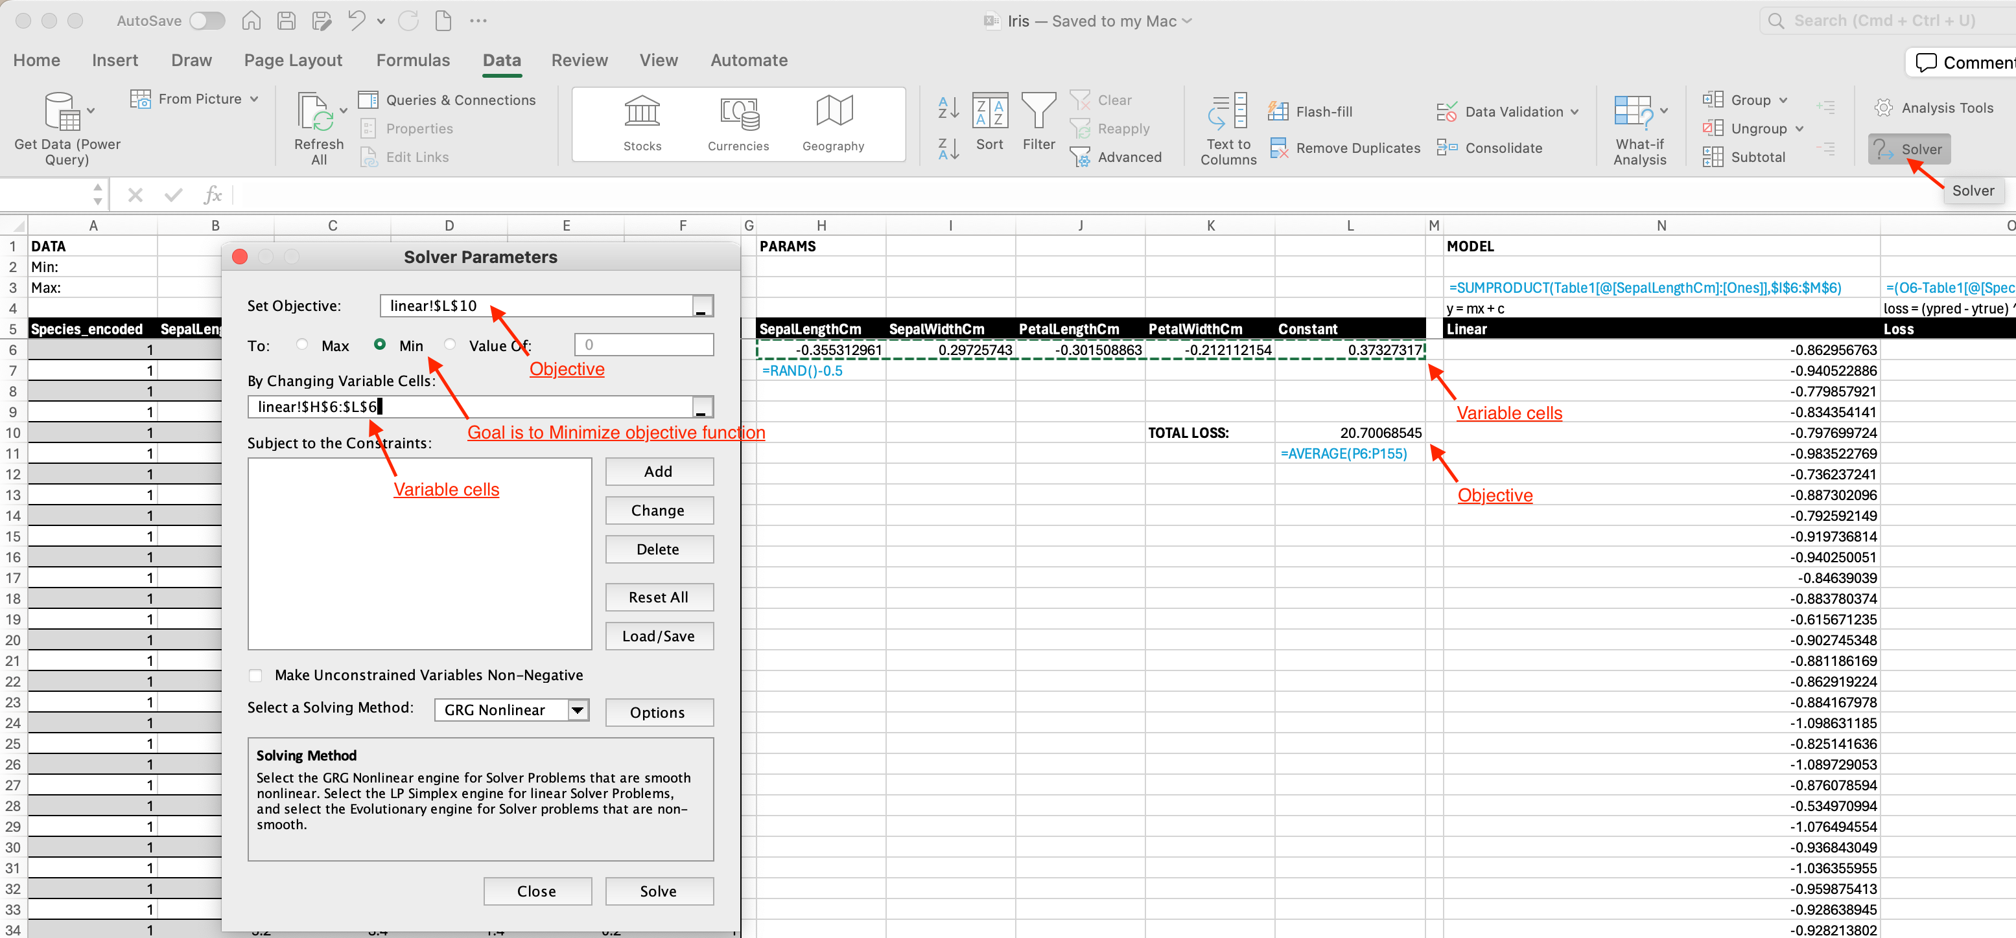Select the Value Of radio button
The width and height of the screenshot is (2016, 938).
pos(450,344)
